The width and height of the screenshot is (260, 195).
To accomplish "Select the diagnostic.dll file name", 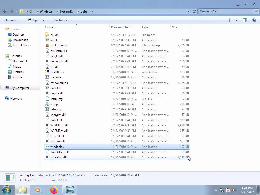I will click(59, 61).
